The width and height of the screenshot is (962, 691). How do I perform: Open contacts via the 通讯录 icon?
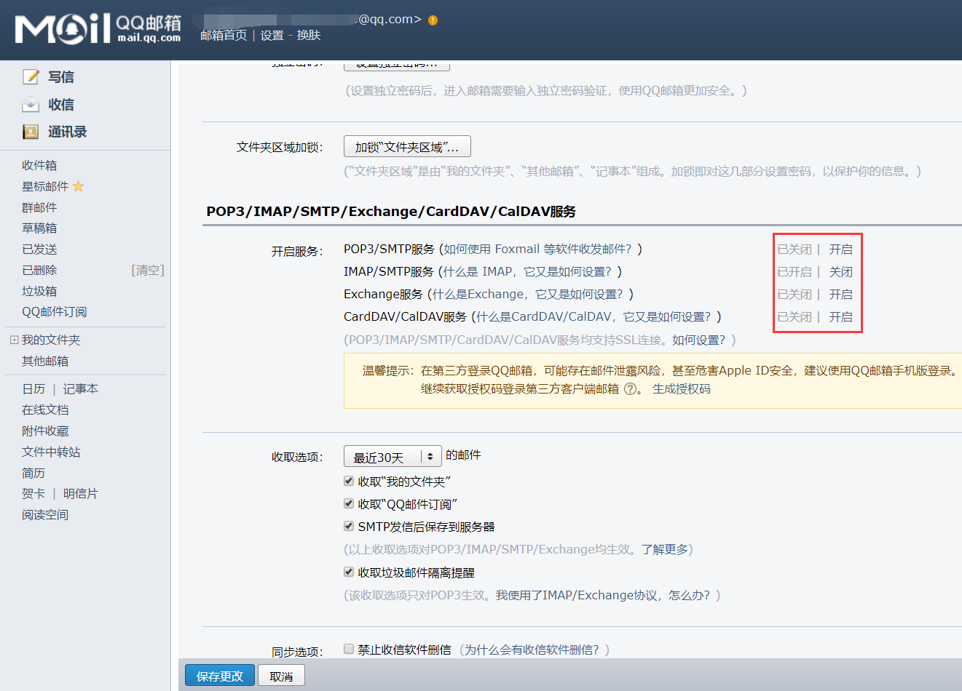click(29, 132)
